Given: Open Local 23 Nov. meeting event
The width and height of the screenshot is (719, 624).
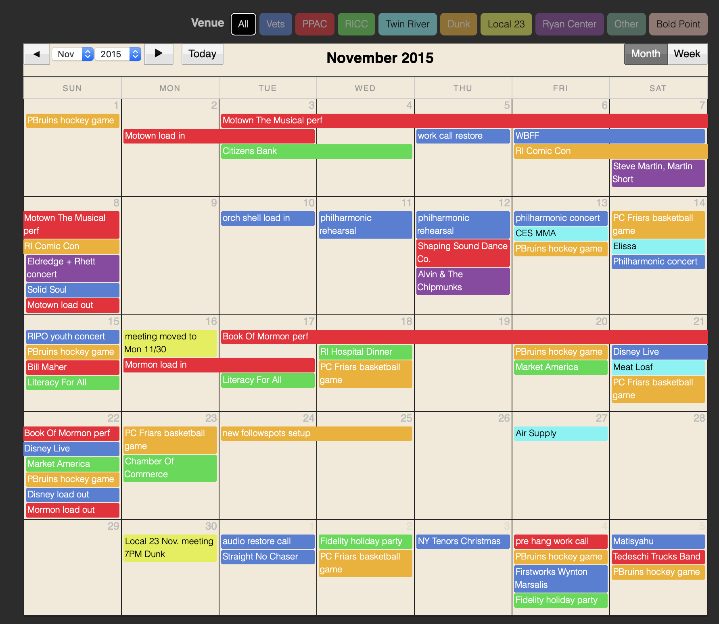Looking at the screenshot, I should (x=169, y=547).
